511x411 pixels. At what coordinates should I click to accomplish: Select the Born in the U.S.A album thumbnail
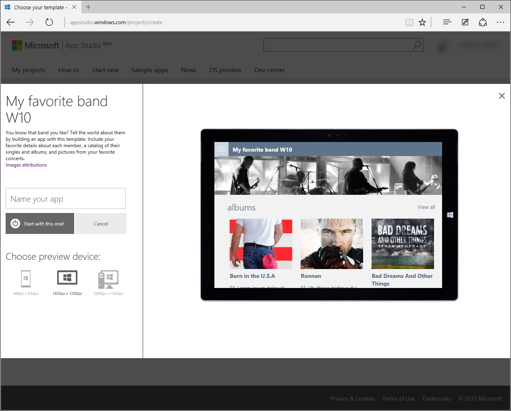coord(260,244)
